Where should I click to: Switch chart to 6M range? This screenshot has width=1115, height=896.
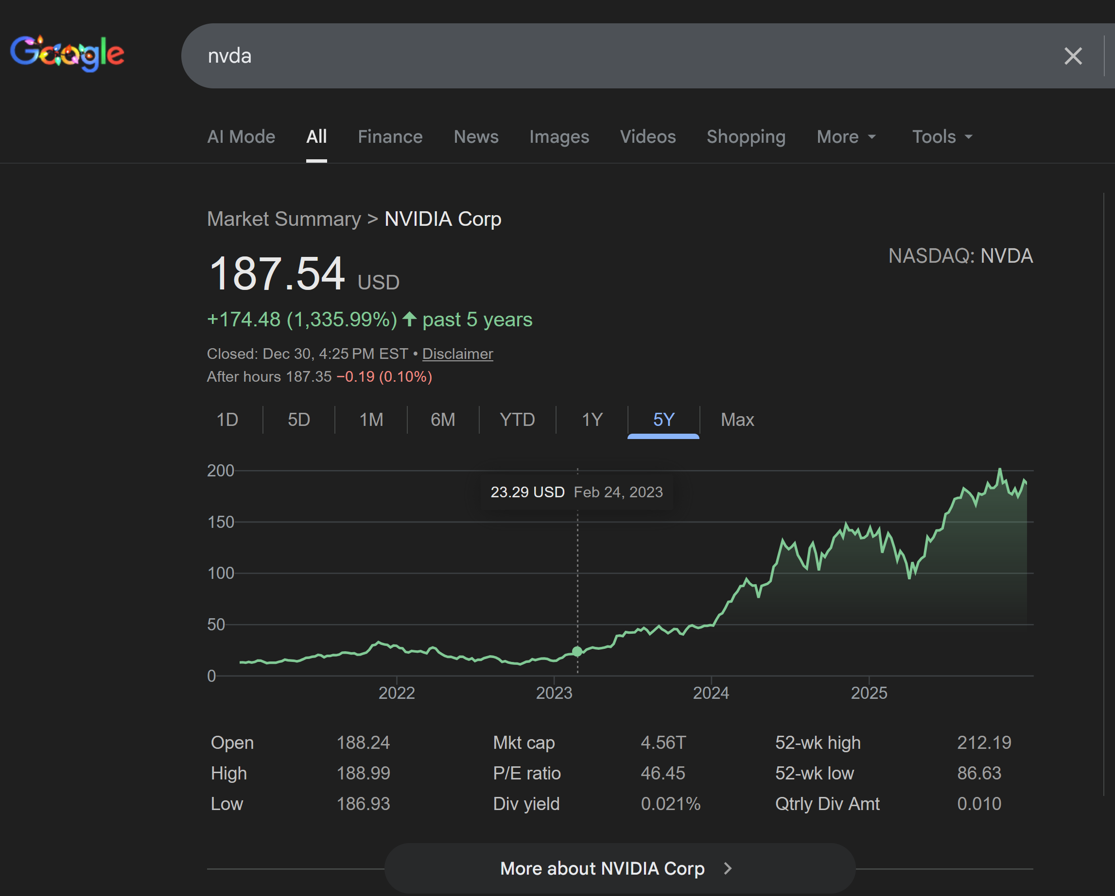pyautogui.click(x=443, y=420)
